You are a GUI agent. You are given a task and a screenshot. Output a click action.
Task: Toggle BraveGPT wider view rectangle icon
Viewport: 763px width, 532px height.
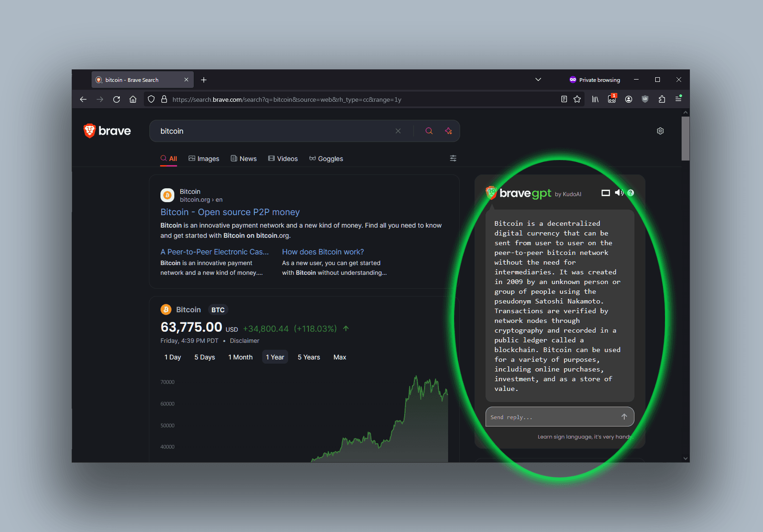coord(606,193)
